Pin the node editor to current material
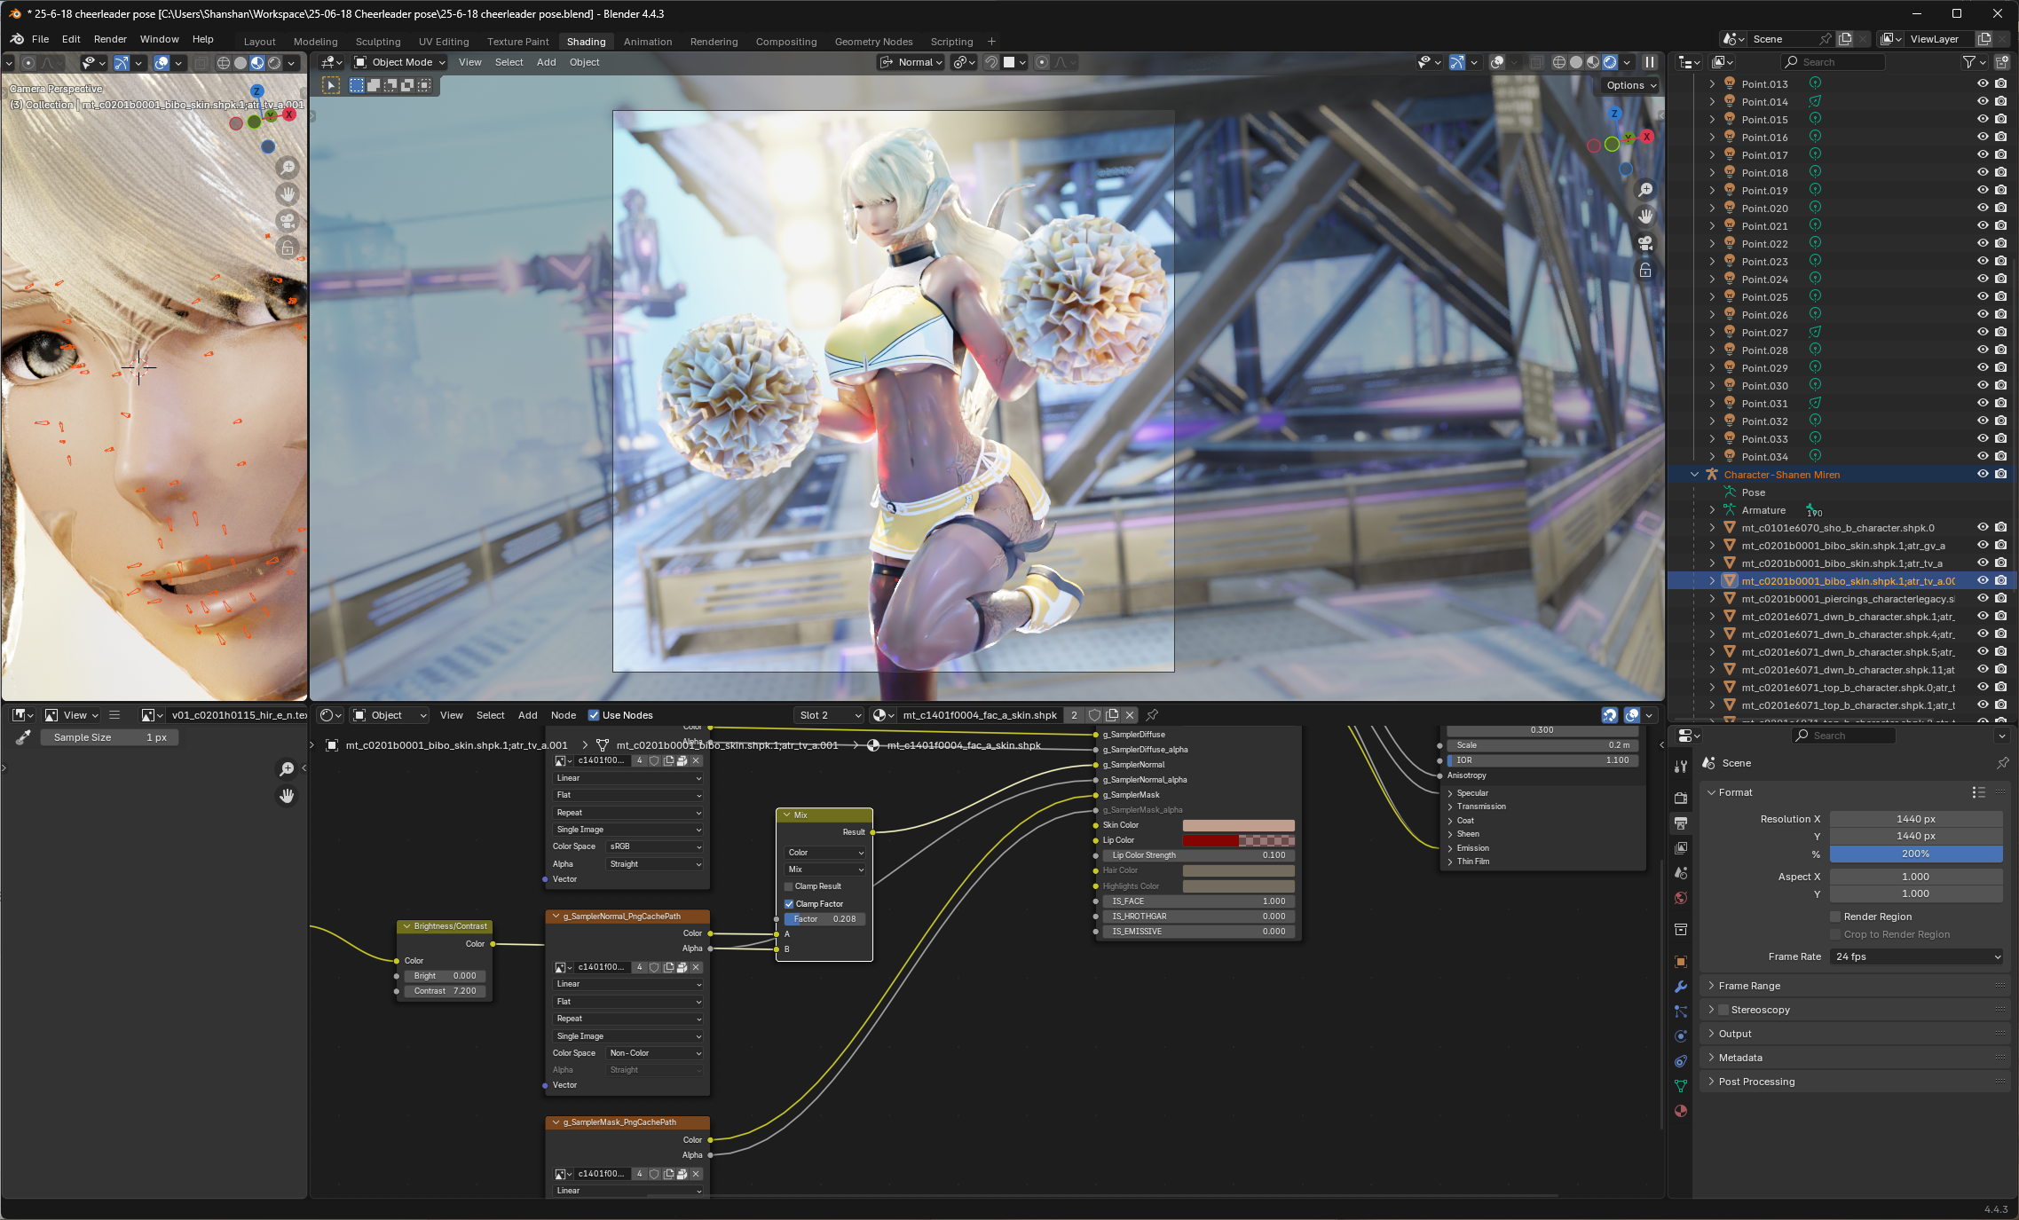This screenshot has height=1220, width=2019. pyautogui.click(x=1152, y=715)
